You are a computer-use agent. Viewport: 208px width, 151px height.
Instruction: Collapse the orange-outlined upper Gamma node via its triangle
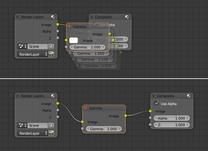(69, 27)
